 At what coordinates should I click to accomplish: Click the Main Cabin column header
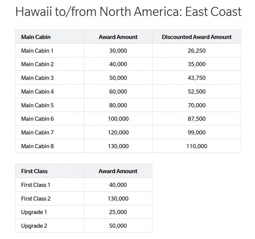[36, 37]
